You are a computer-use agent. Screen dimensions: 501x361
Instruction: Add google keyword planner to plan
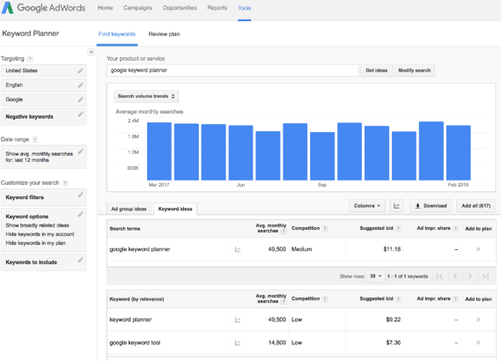click(x=478, y=249)
